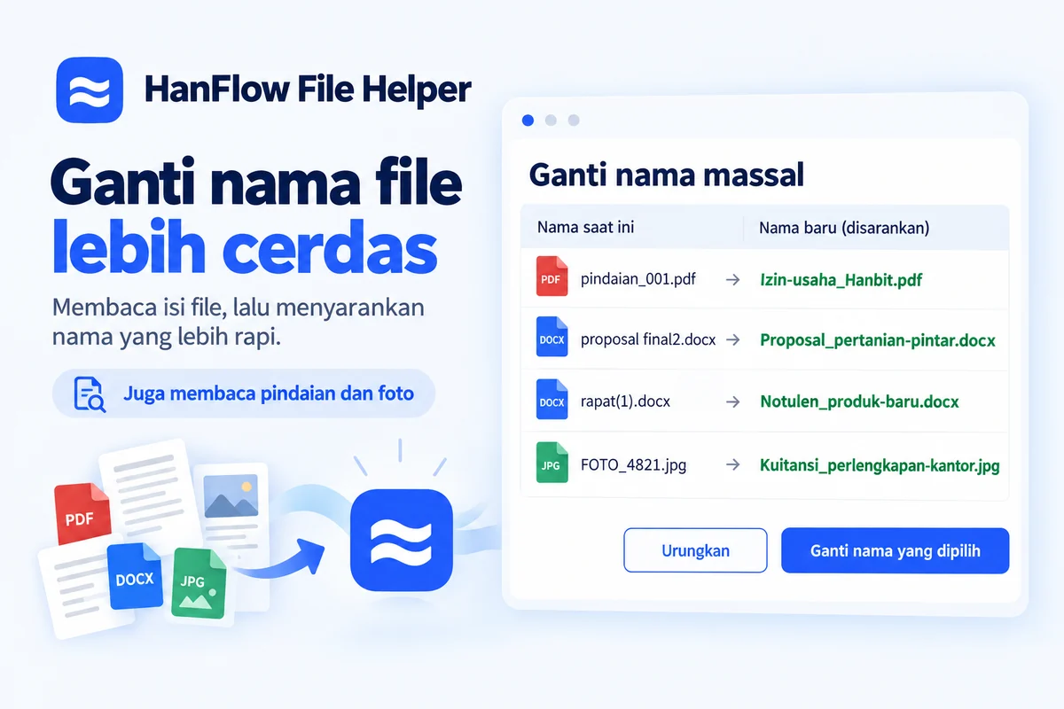This screenshot has width=1064, height=709.
Task: Select the file name proposal final2.docx
Action: [x=648, y=339]
